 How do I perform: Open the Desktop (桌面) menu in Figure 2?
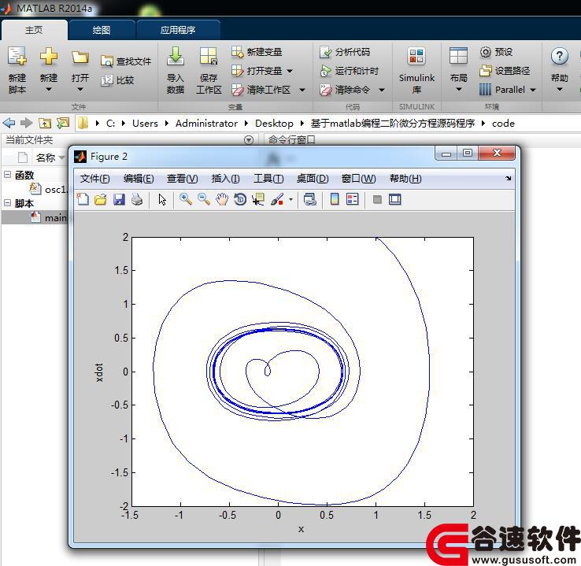(313, 179)
